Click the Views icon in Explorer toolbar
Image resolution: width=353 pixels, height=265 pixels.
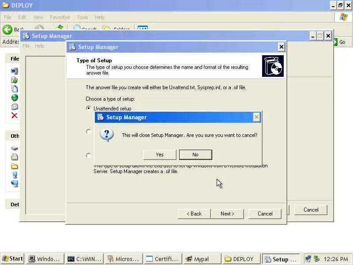click(143, 28)
